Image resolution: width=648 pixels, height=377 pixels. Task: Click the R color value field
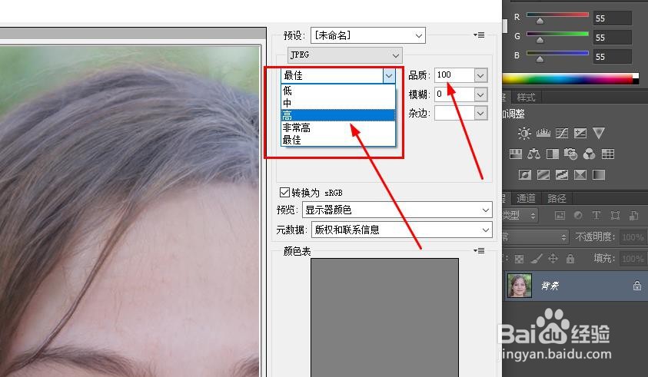[x=612, y=18]
